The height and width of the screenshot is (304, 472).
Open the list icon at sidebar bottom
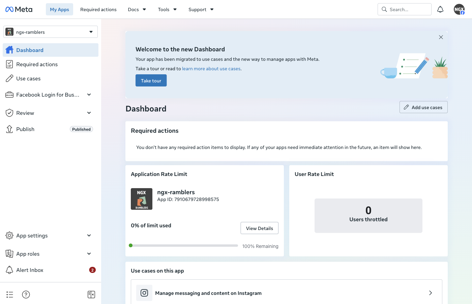pos(10,295)
